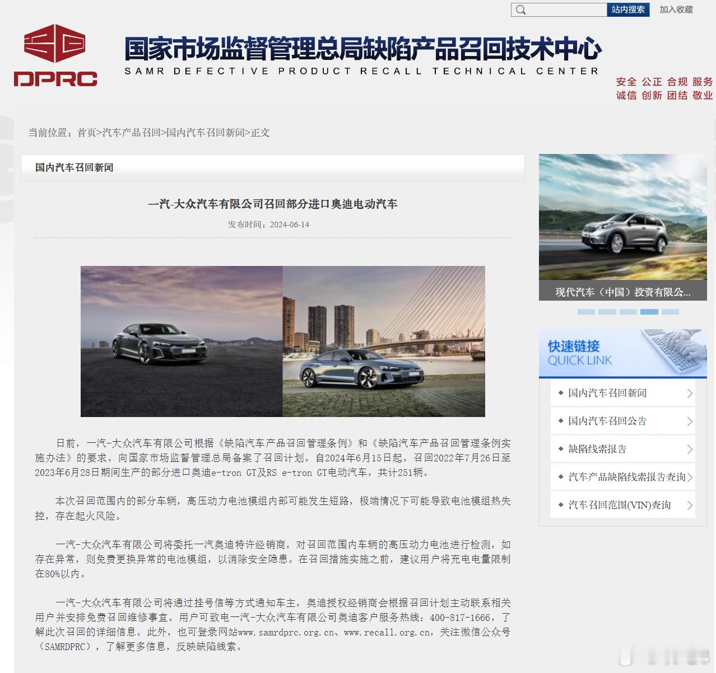Select the highlighted fourth carousel indicator
Image resolution: width=716 pixels, height=673 pixels.
click(x=649, y=312)
